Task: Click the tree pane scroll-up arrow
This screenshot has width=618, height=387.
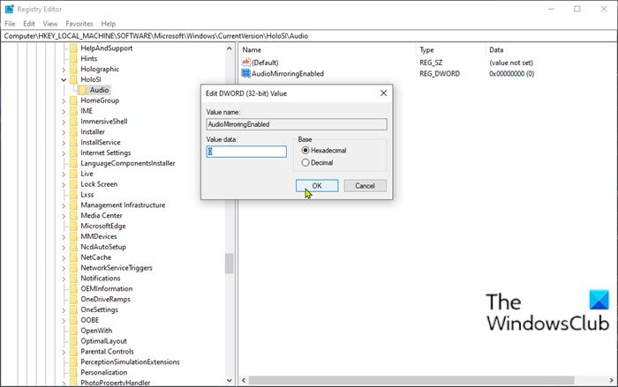Action: [x=230, y=48]
